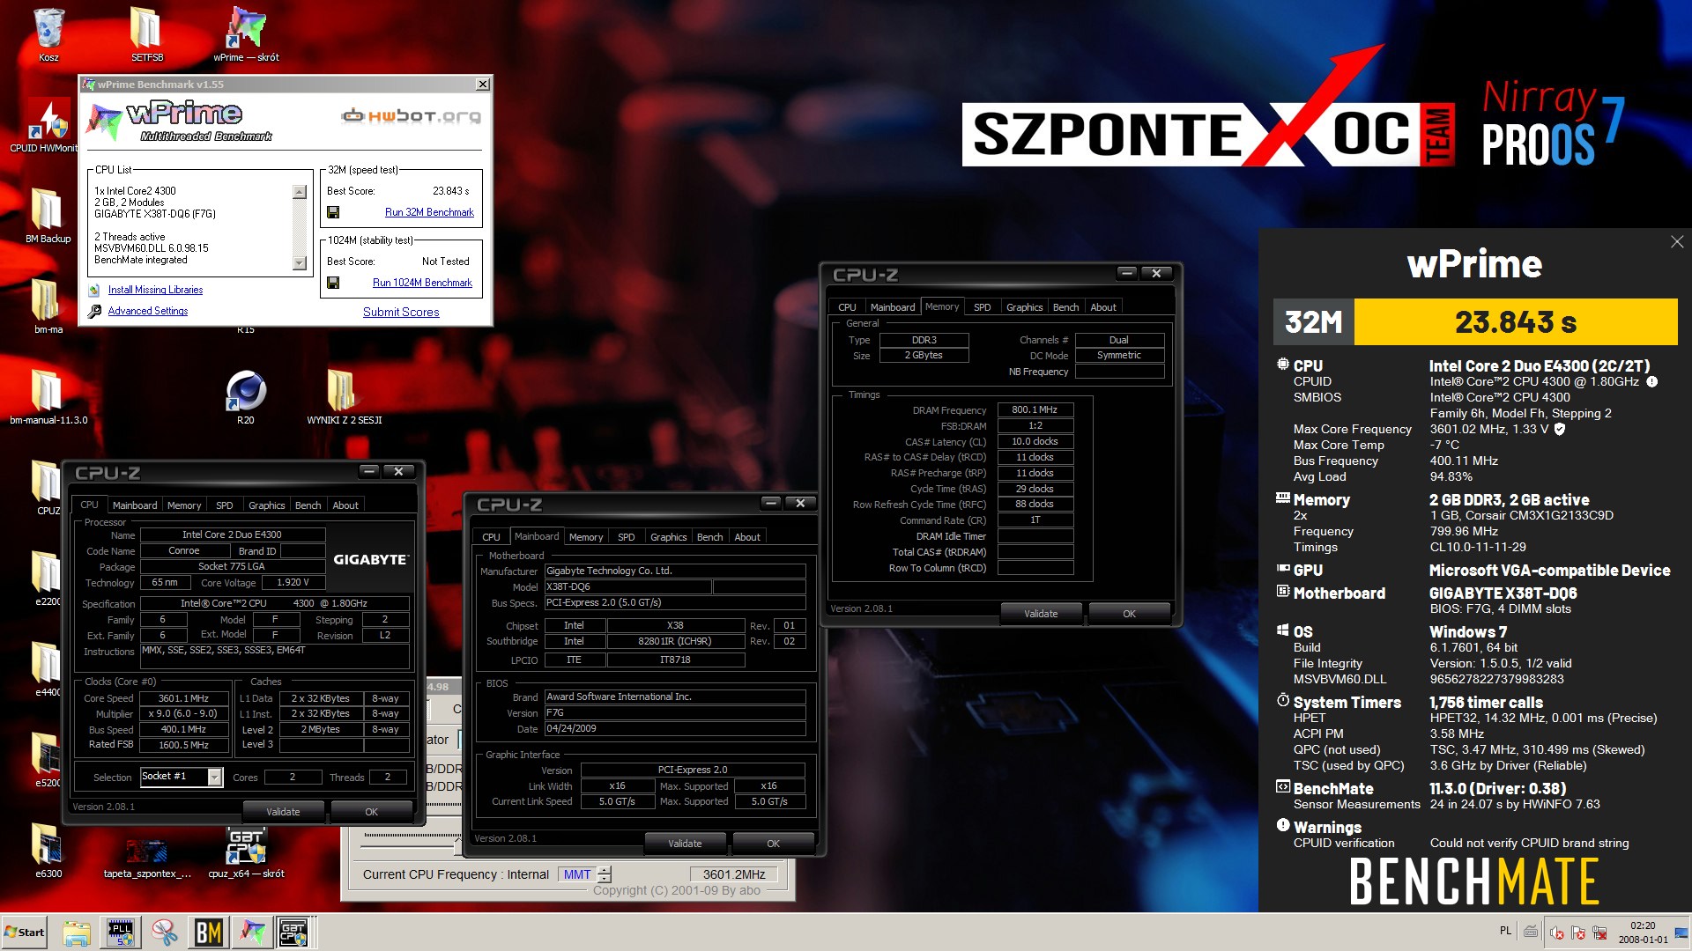Click the Gigabyte Technology Co. Ltd. manufacturer field

tap(675, 571)
